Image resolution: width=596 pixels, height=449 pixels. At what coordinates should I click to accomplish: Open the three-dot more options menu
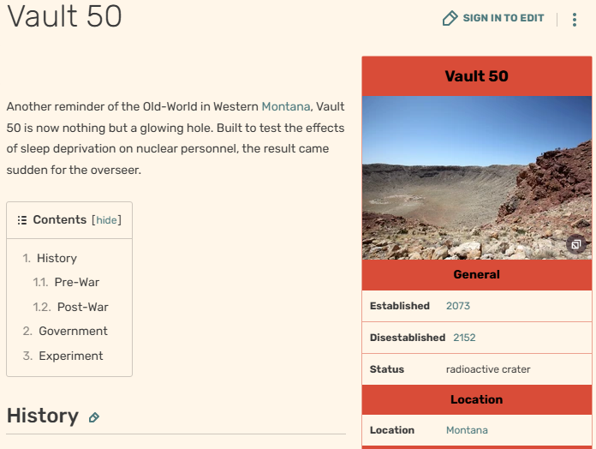(575, 20)
